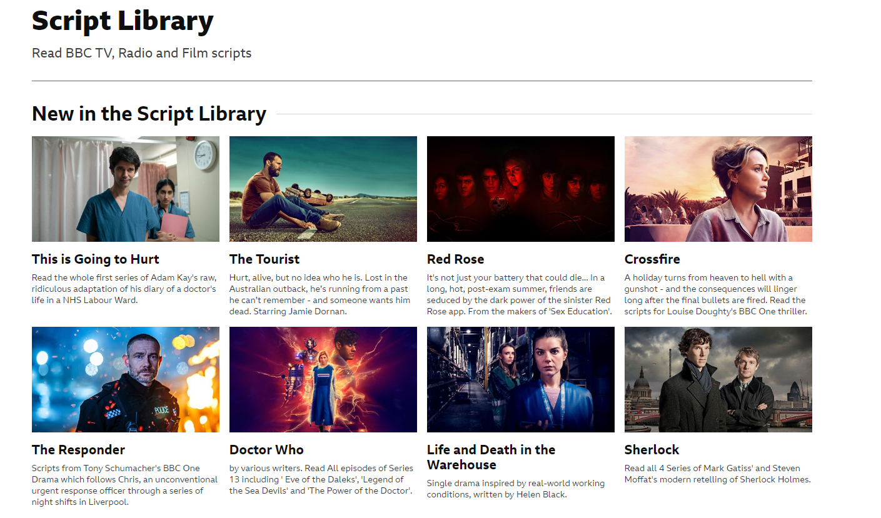
Task: Click description starting 'A holiday turns from heaven'
Action: pyautogui.click(x=716, y=294)
